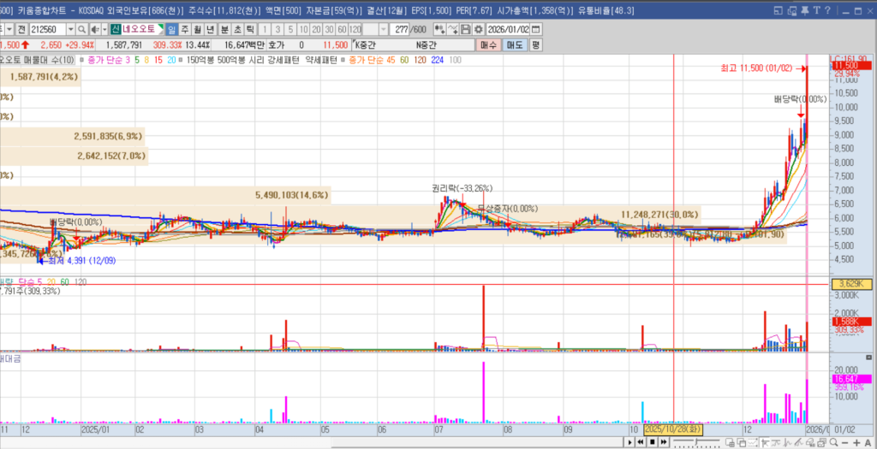Click the blue 매도 sell button

[514, 44]
